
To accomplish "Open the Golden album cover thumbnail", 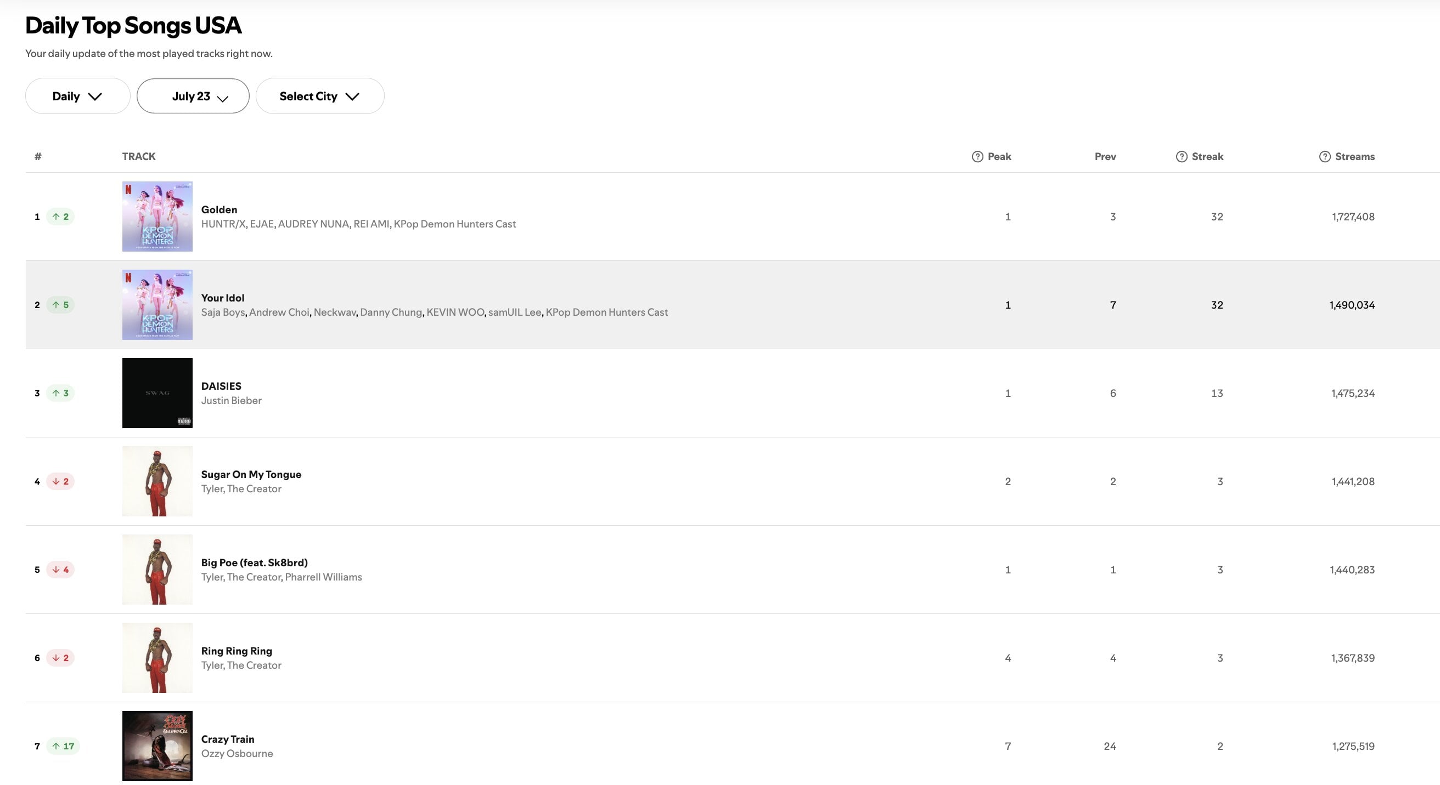I will click(157, 217).
